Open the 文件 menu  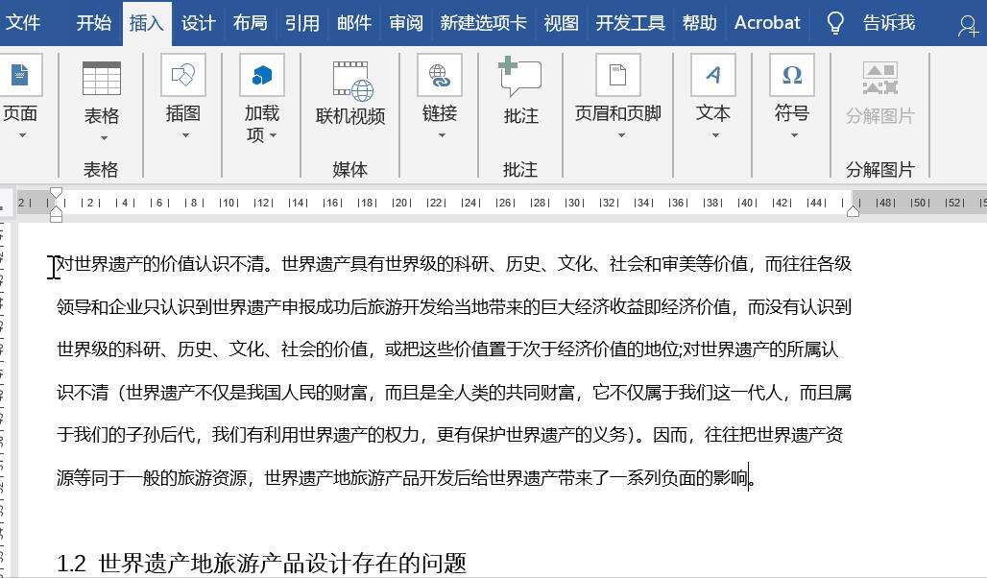point(22,23)
